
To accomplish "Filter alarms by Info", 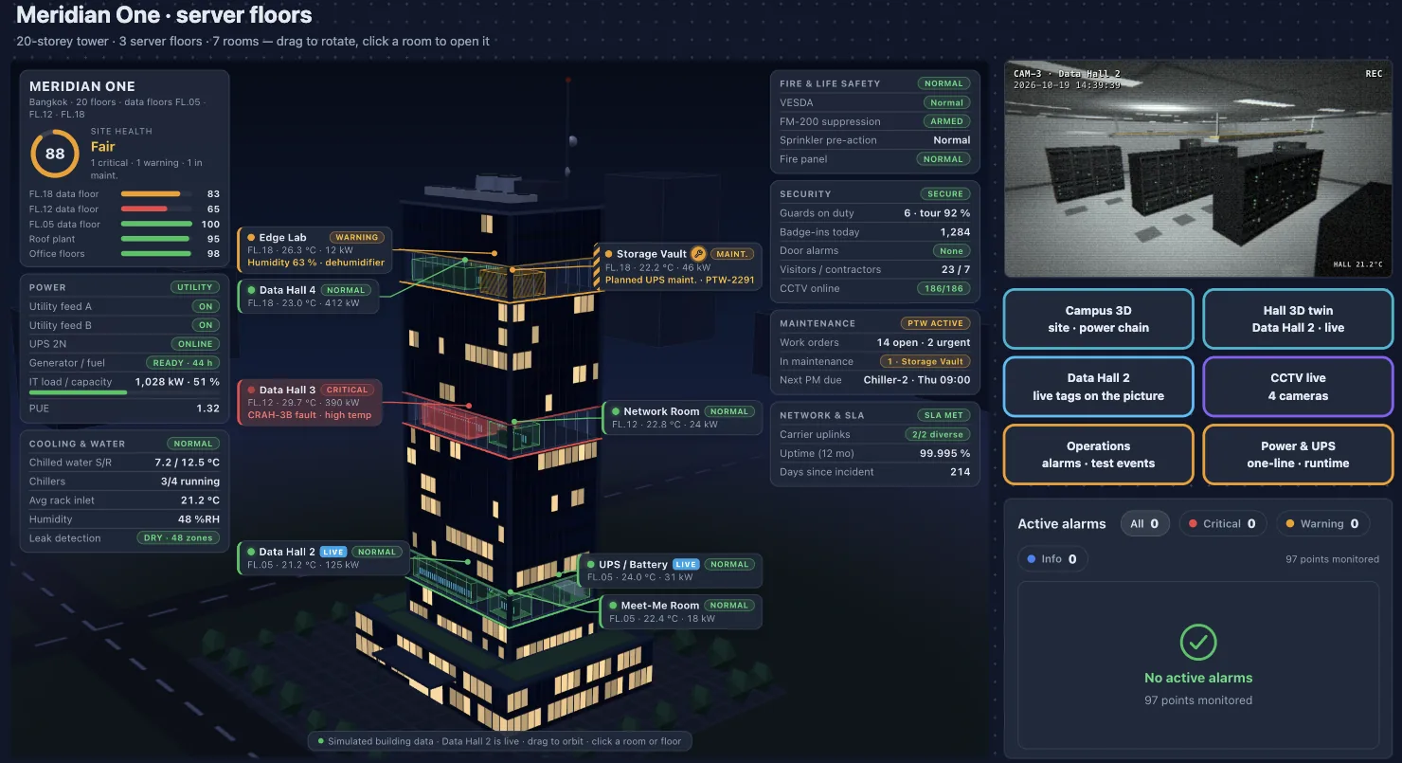I will (1052, 559).
